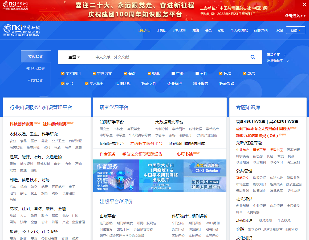The height and width of the screenshot is (240, 309).
Task: Enable the 年鉴 checkbox
Action: click(173, 73)
